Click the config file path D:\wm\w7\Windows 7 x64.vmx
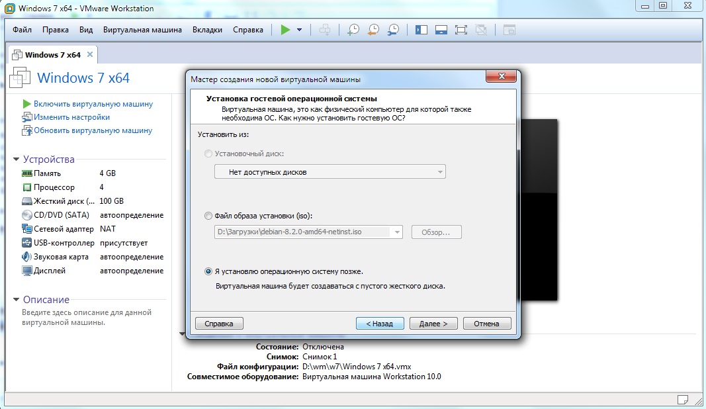706x409 pixels. 357,367
